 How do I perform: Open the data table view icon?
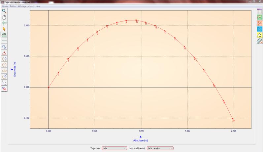coord(259,11)
